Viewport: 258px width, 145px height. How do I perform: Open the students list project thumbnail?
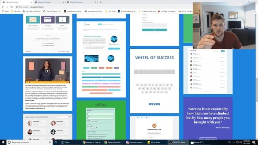(208, 70)
